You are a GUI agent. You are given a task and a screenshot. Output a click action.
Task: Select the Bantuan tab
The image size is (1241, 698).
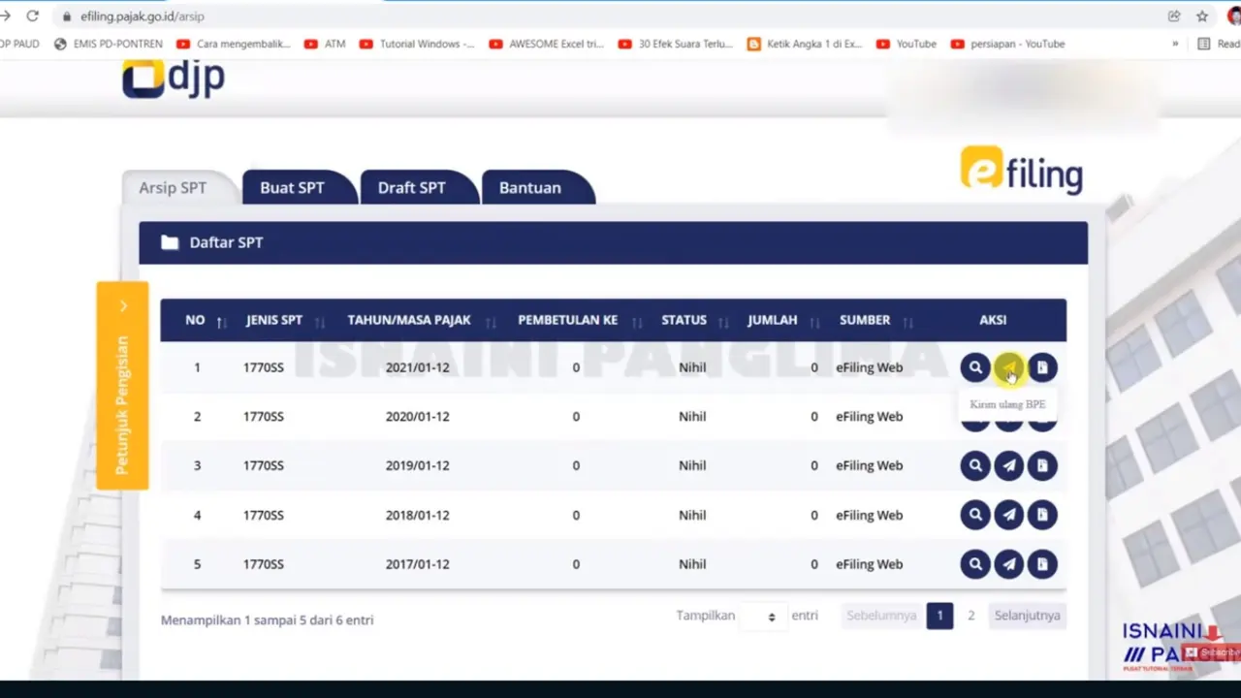pyautogui.click(x=530, y=187)
